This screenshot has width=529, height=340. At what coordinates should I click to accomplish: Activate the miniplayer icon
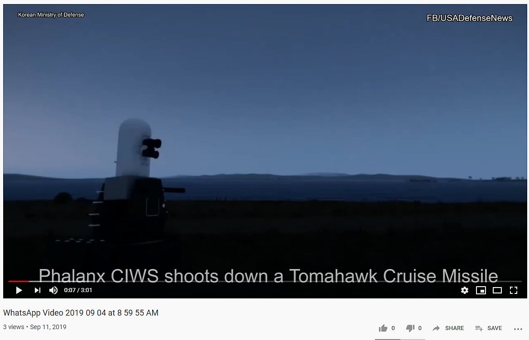click(481, 290)
